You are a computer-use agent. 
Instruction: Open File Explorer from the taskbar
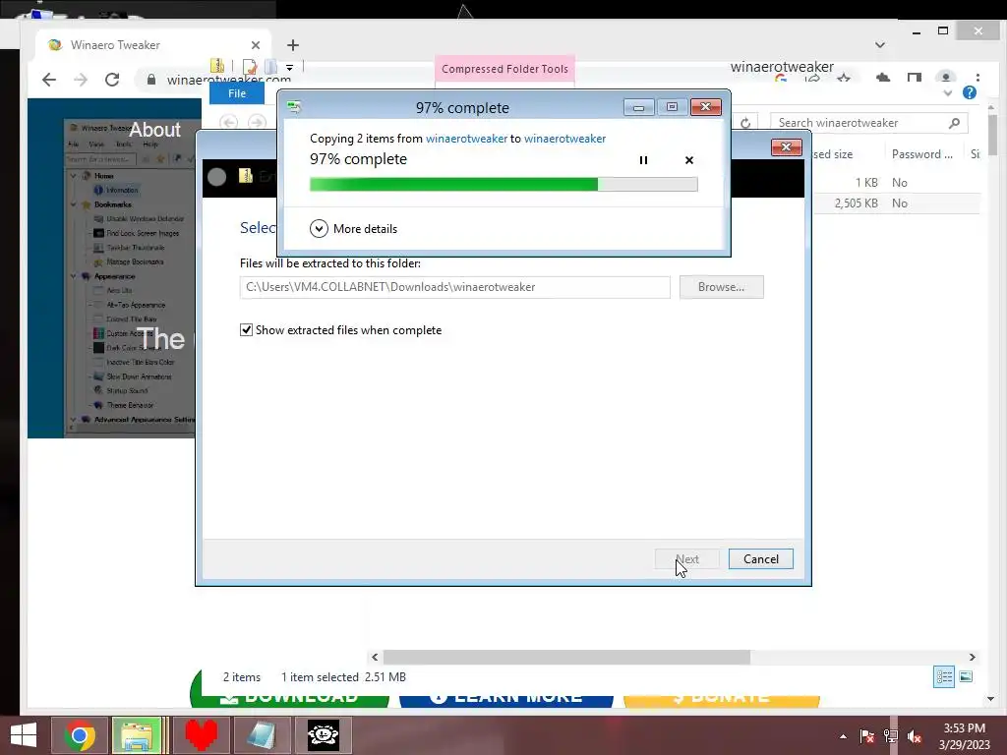[137, 735]
